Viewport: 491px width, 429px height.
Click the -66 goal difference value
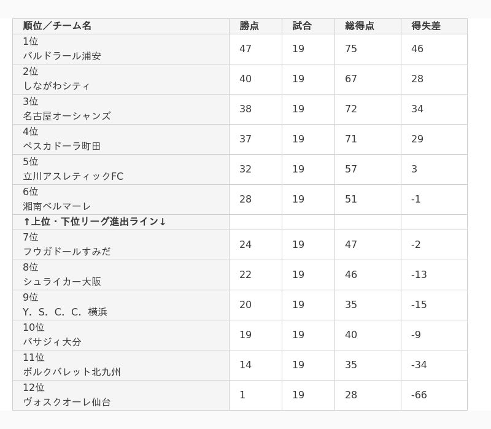[419, 395]
